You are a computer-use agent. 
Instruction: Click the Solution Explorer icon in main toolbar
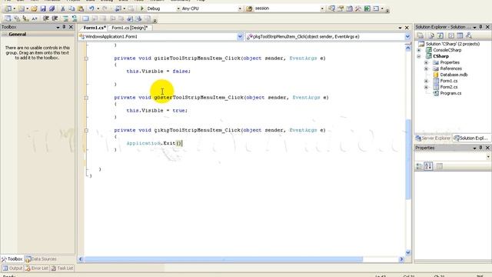click(331, 8)
